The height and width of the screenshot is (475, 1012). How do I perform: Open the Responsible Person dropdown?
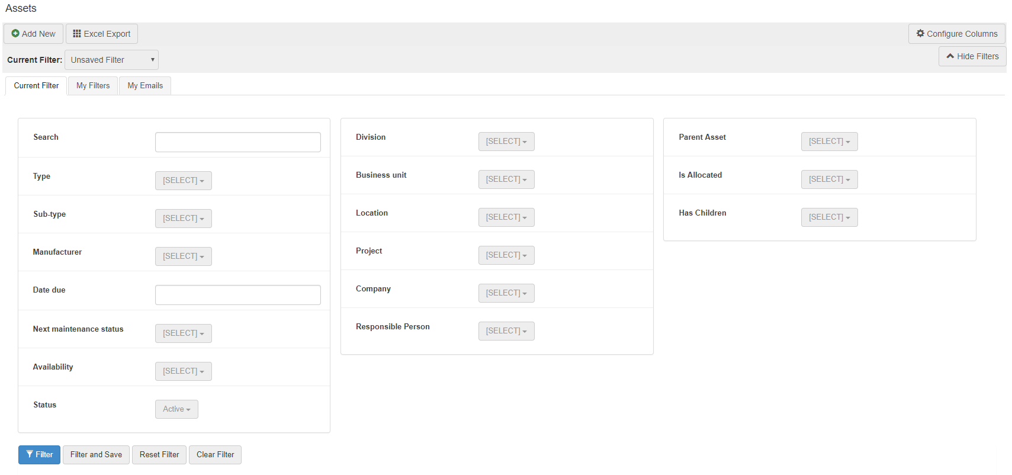tap(506, 331)
